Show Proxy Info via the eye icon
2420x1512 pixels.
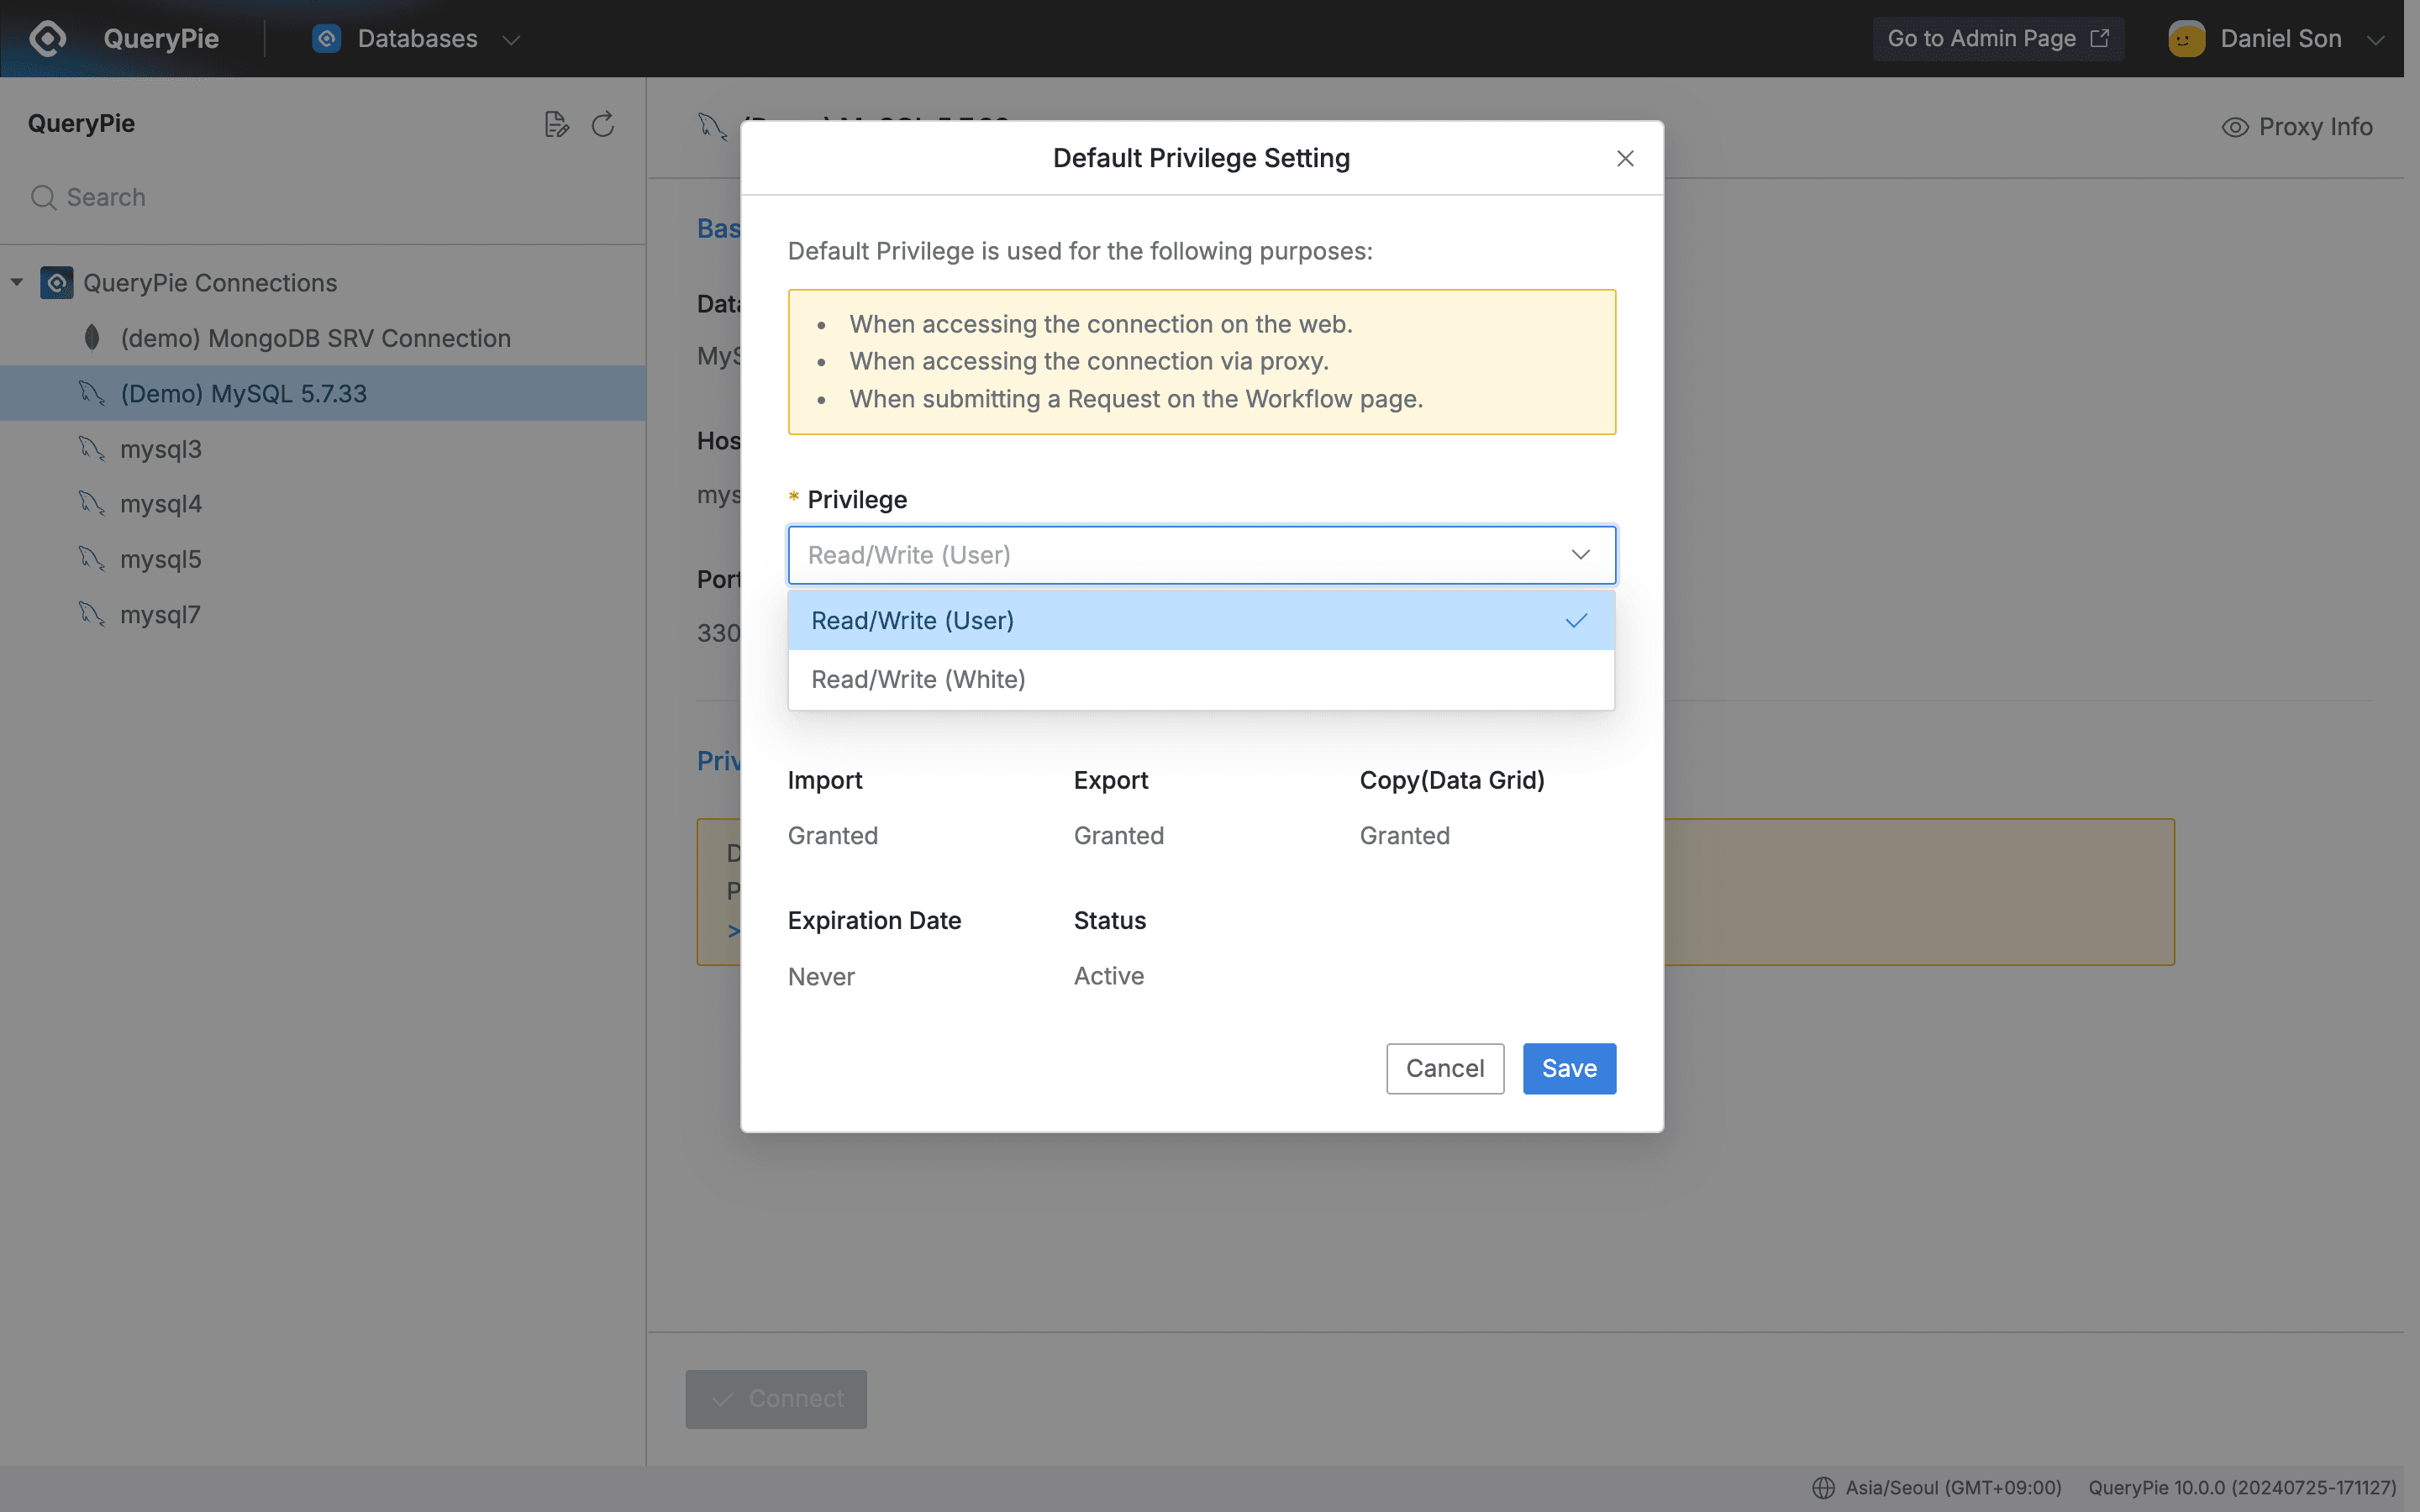[x=2234, y=126]
